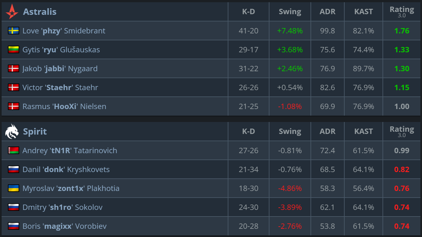Sort the Astralis table by Swing
Image resolution: width=422 pixels, height=237 pixels.
(x=290, y=12)
